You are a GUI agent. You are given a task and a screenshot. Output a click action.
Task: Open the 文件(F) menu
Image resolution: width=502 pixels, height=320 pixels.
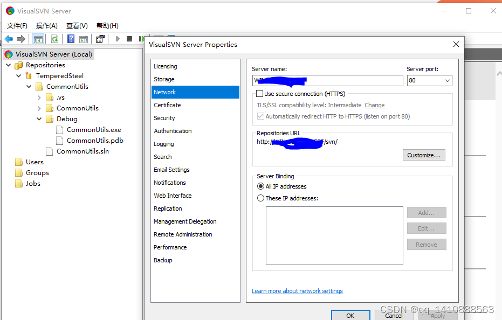[17, 26]
